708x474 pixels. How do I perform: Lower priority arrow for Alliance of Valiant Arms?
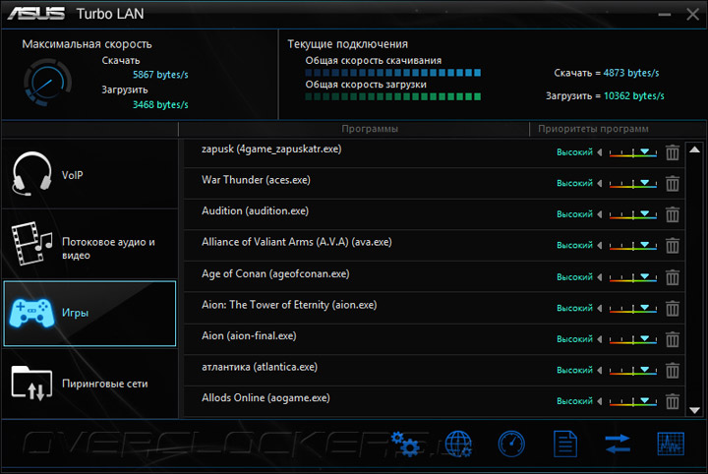click(x=600, y=246)
